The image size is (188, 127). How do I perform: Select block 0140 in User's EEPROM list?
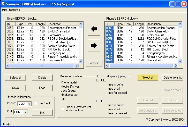[x=42, y=57]
